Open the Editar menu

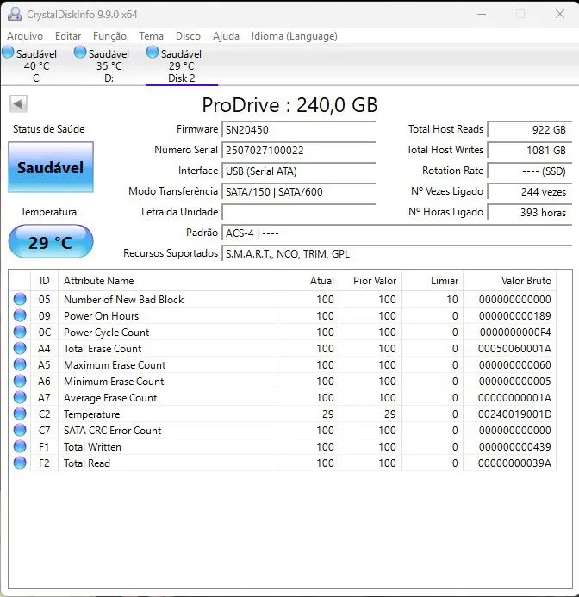pos(68,36)
